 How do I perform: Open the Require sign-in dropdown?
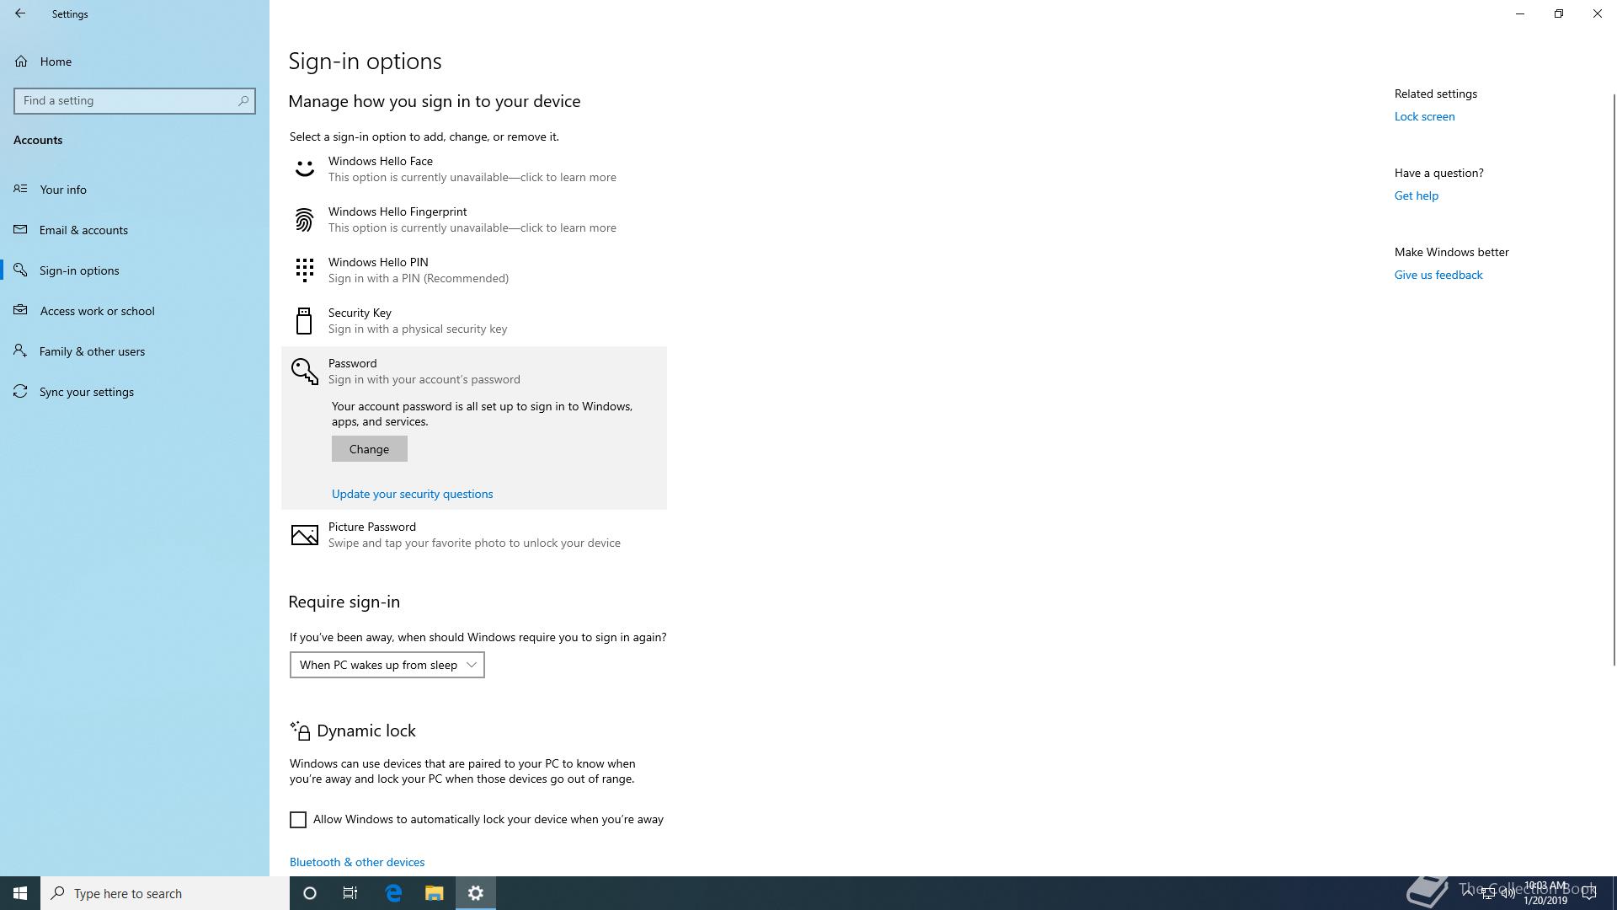(387, 665)
